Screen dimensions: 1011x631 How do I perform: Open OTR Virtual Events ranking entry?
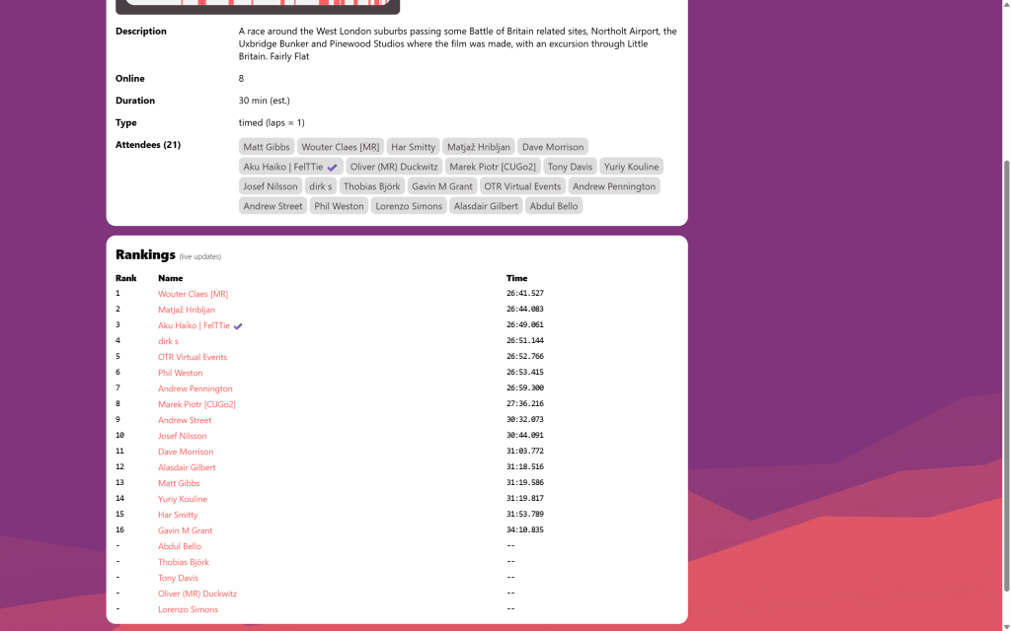(193, 357)
